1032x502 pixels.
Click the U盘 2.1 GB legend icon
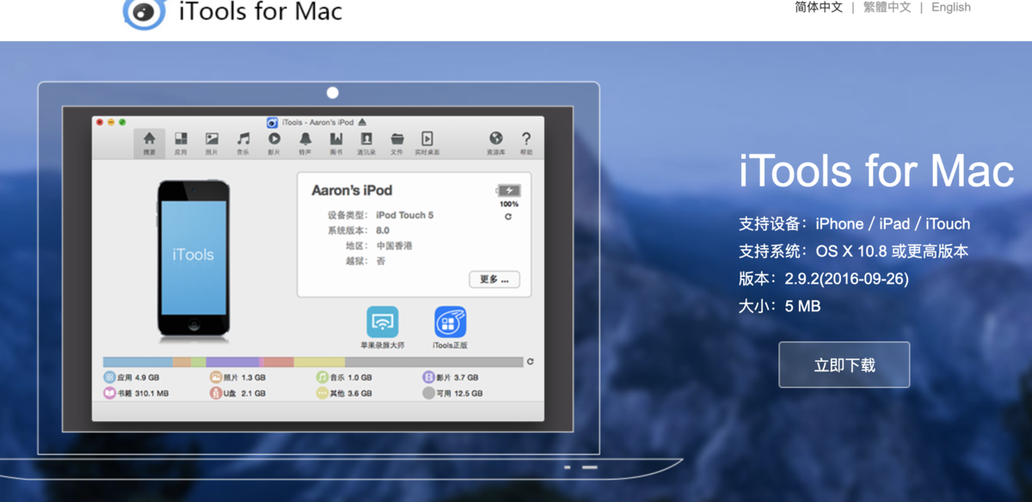[216, 393]
